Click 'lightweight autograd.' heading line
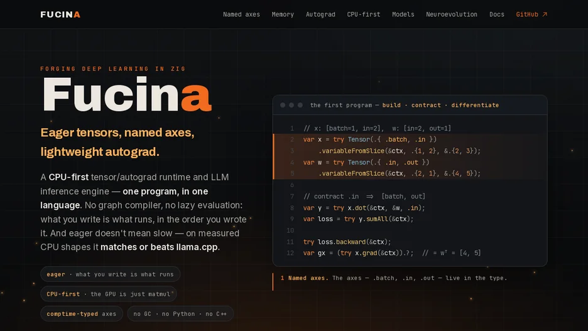 click(100, 152)
